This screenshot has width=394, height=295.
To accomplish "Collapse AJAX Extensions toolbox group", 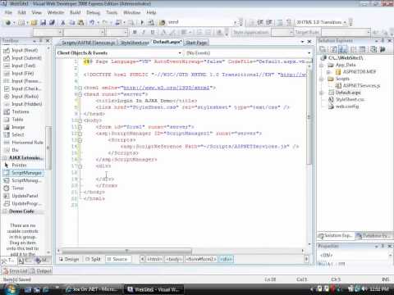I will [5, 158].
